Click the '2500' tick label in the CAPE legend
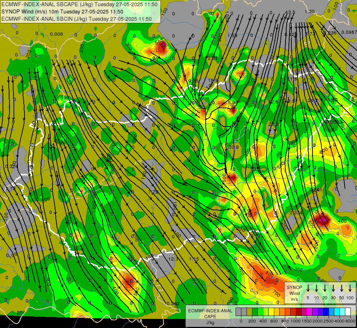Viewport: 357px width, 328px height. coord(329,321)
